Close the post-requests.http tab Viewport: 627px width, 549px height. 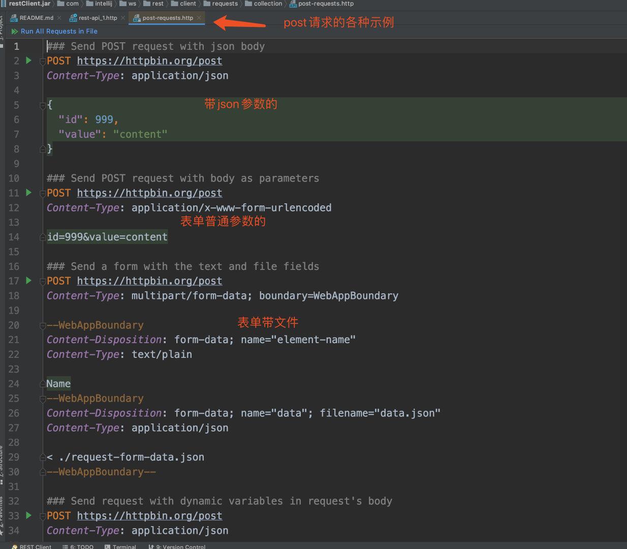tap(199, 18)
